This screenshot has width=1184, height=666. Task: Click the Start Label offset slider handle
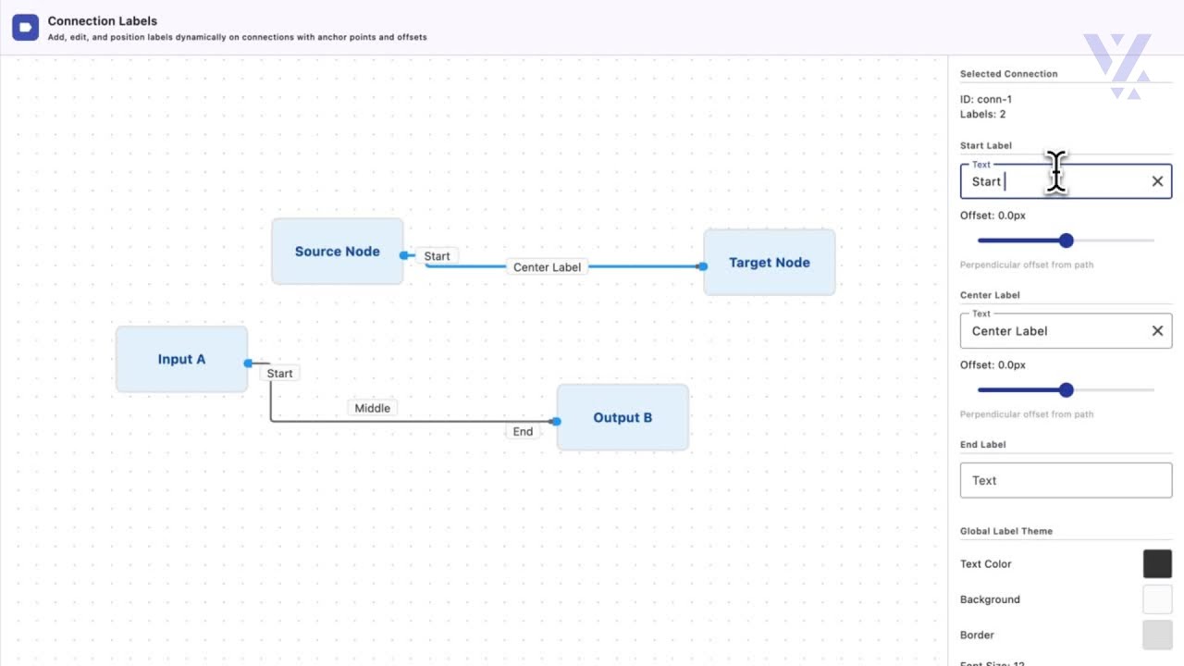pyautogui.click(x=1067, y=240)
